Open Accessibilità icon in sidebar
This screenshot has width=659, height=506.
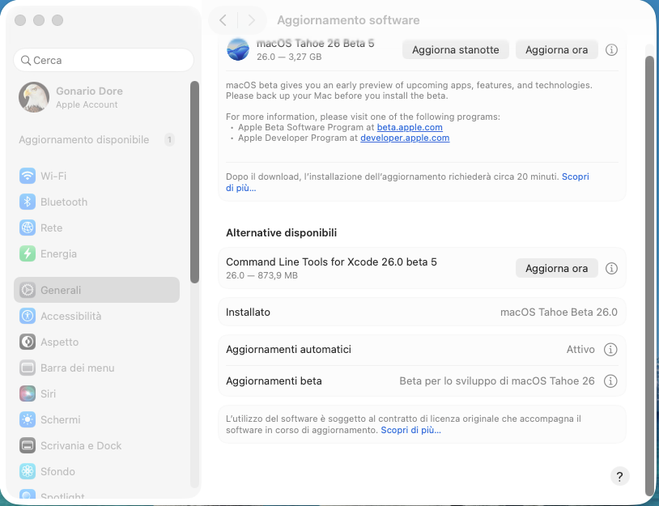pyautogui.click(x=28, y=316)
